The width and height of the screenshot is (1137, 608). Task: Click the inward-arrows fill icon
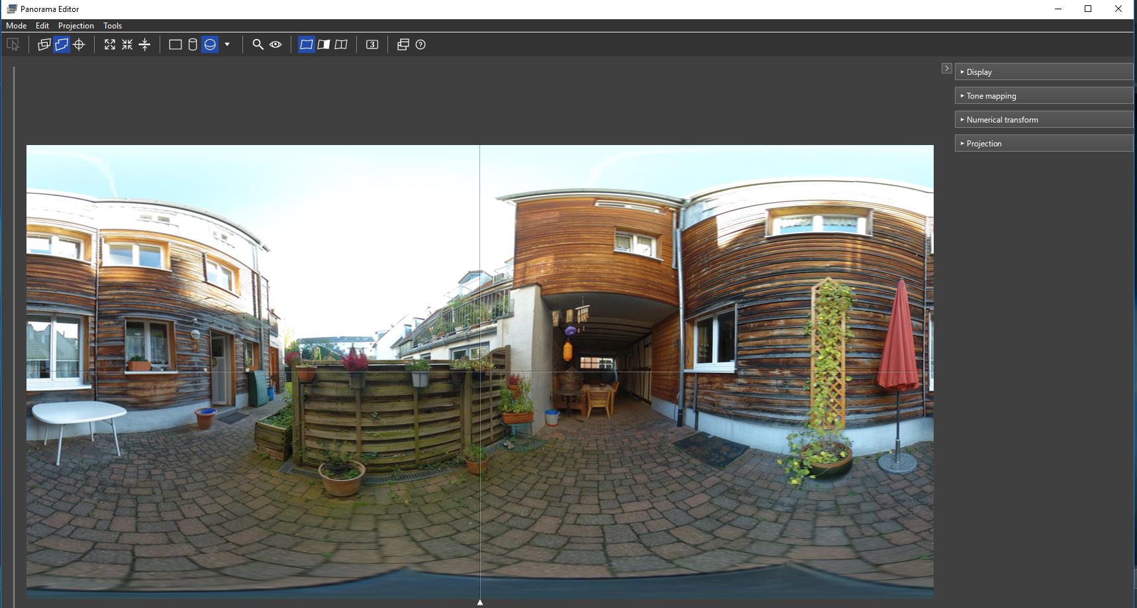click(x=127, y=44)
